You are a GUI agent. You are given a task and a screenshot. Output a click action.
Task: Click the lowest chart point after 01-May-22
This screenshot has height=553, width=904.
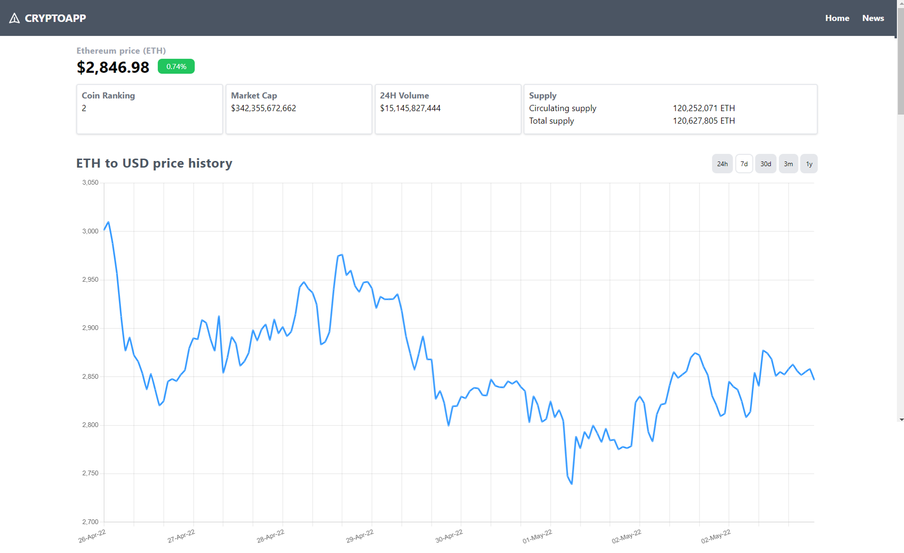(572, 483)
